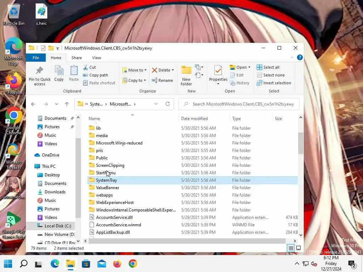Select s.heic file on the desktop
The height and width of the screenshot is (272, 363).
pos(41,15)
